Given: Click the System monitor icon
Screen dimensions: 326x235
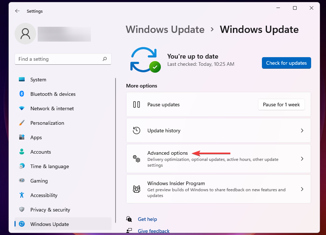Looking at the screenshot, I should click(22, 79).
